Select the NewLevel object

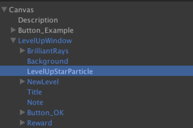pos(43,82)
